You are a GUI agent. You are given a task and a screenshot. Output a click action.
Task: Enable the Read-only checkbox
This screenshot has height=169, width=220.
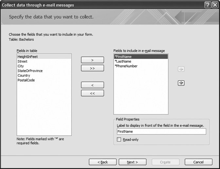tap(119, 140)
